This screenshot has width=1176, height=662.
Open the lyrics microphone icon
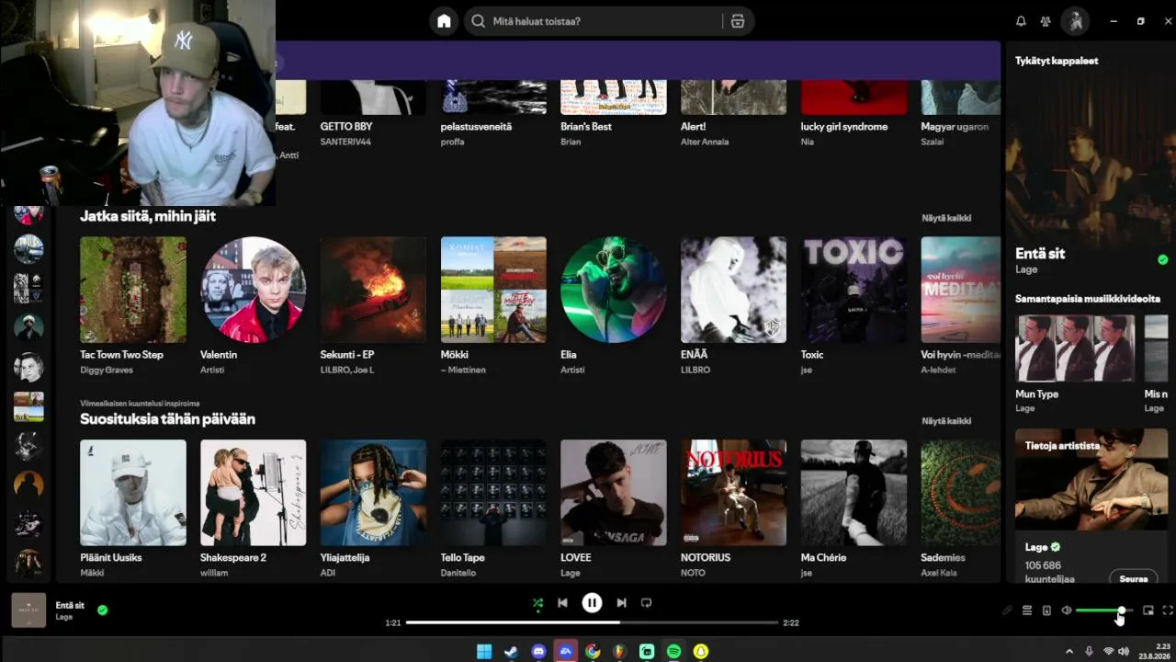(1007, 611)
